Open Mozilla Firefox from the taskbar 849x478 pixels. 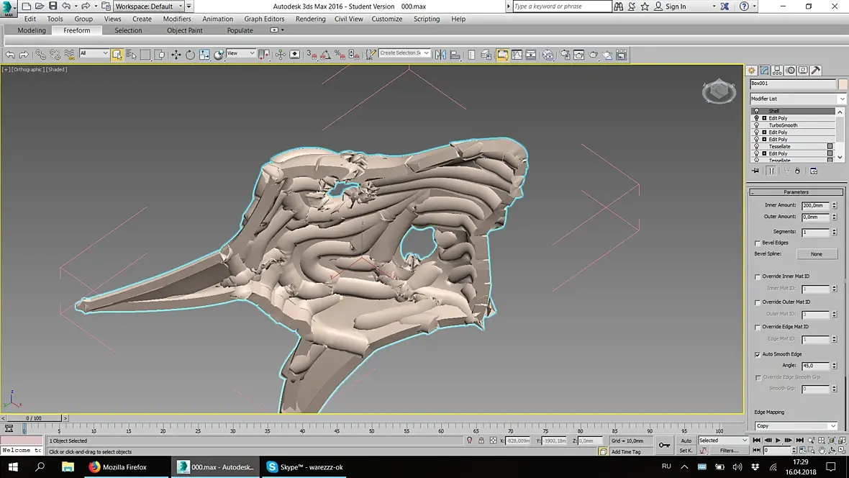click(118, 467)
